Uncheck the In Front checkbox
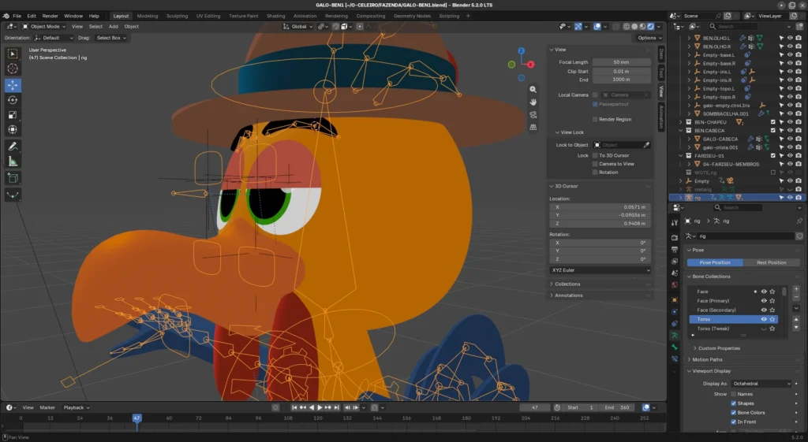The height and width of the screenshot is (442, 808). click(733, 422)
